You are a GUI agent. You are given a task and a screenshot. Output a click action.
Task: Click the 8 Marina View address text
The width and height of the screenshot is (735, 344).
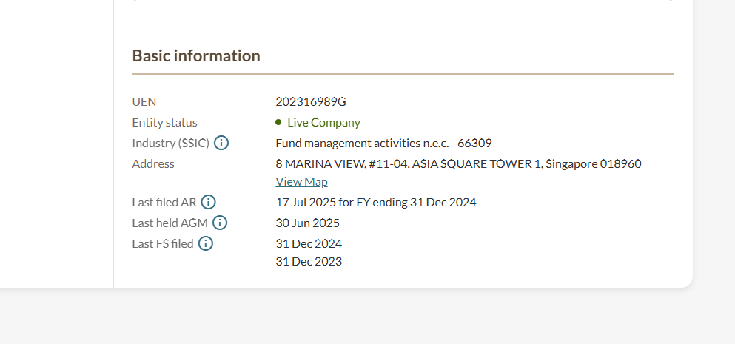458,163
